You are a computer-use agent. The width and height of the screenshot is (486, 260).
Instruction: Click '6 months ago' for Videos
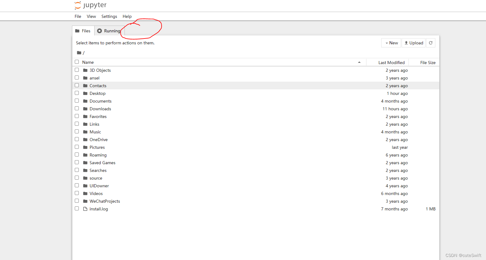coord(395,193)
